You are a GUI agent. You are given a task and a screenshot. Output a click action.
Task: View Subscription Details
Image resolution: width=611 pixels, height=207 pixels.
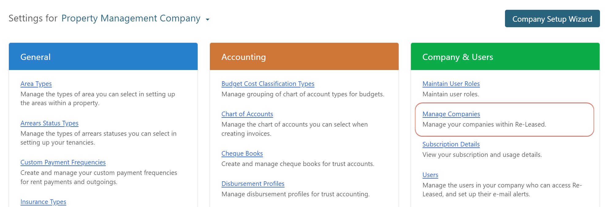click(451, 144)
